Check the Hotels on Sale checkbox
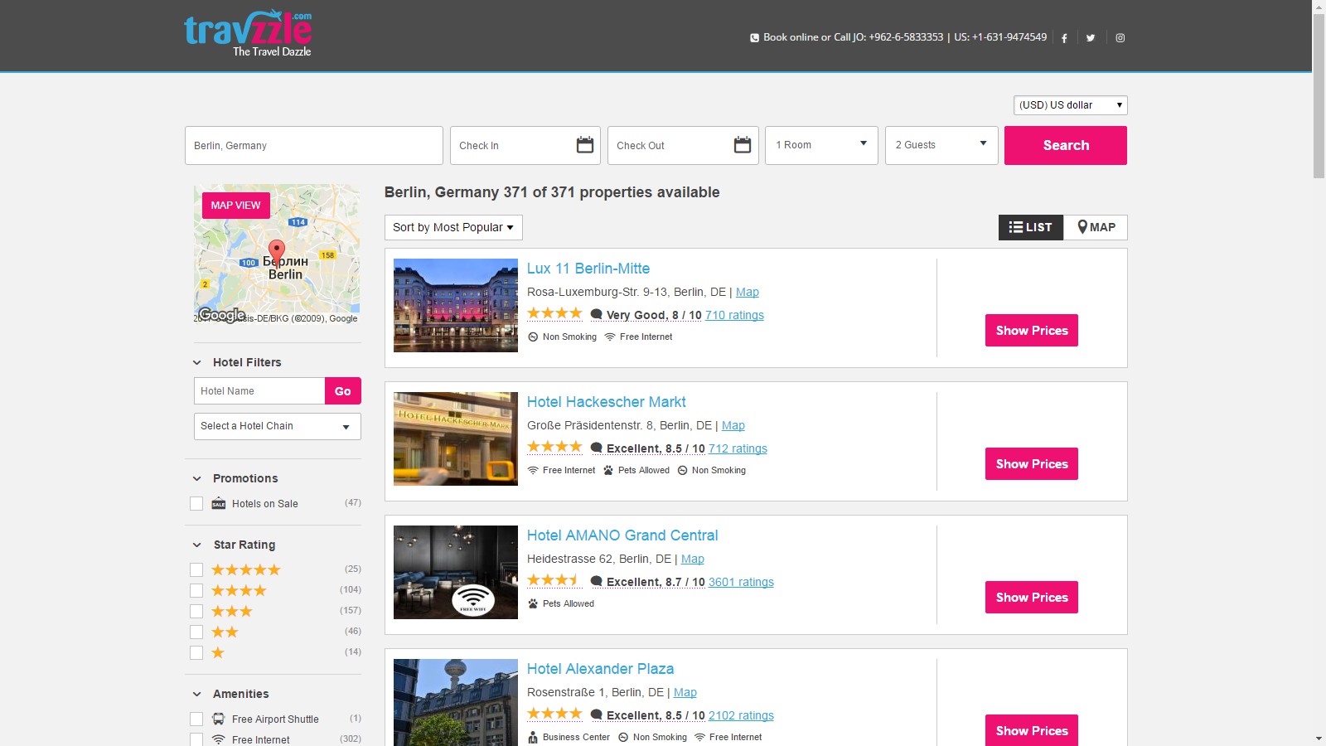Viewport: 1326px width, 746px height. (196, 504)
